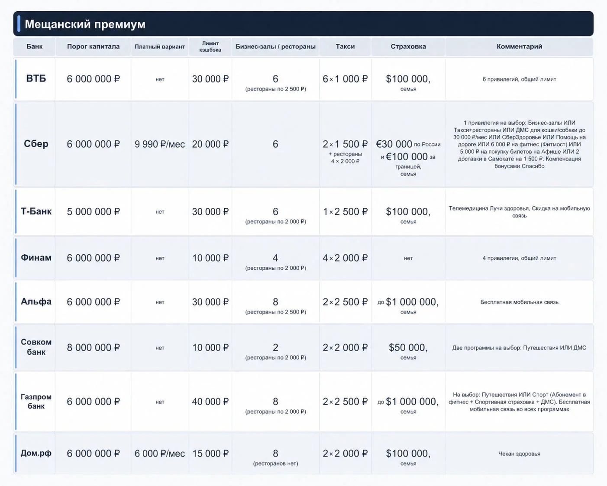Screen dimensions: 607x486
Task: Click Т-Банк's insurance amount "$100 000"
Action: pos(408,212)
